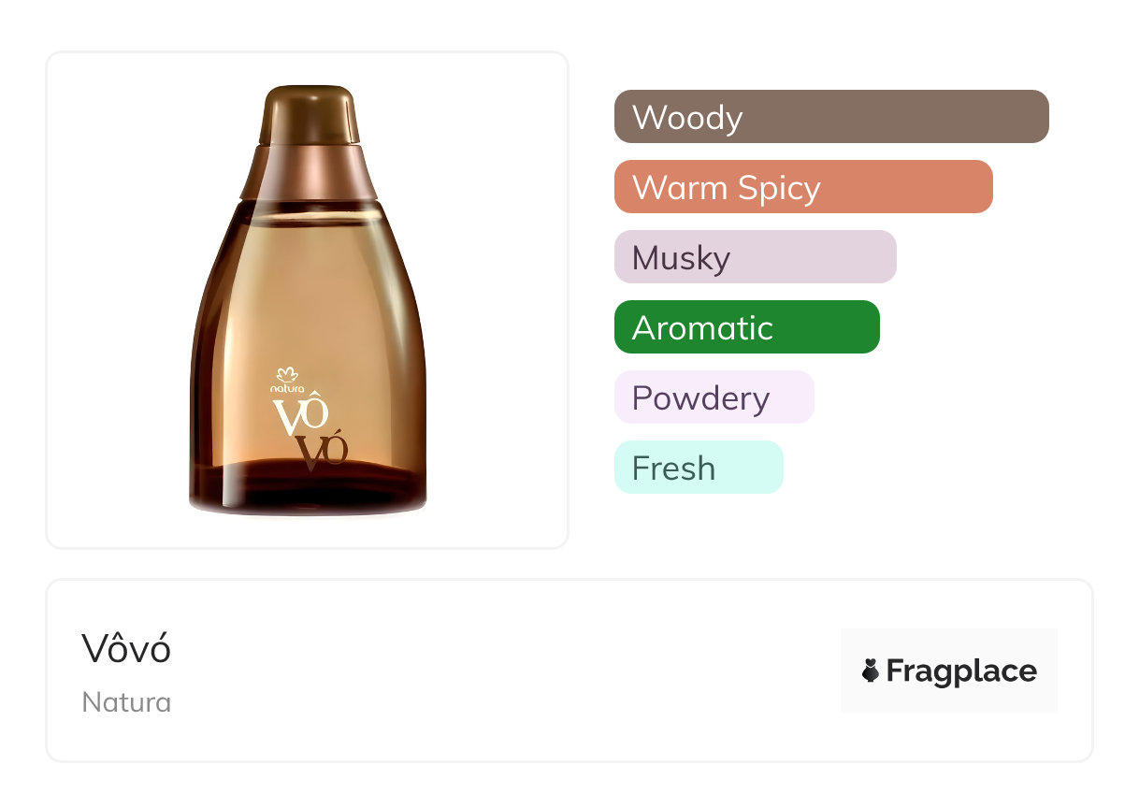Viewport: 1139px width, 808px height.
Task: Select the Woody accord bar
Action: pyautogui.click(x=830, y=117)
